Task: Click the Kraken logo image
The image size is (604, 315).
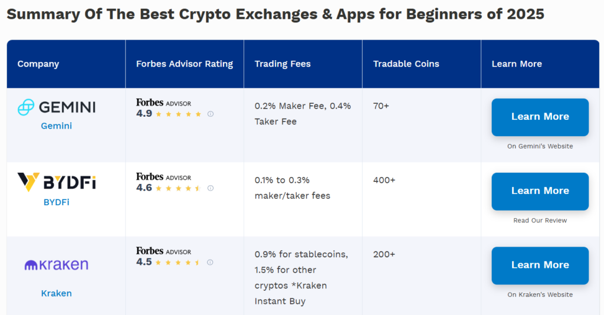Action: (57, 265)
